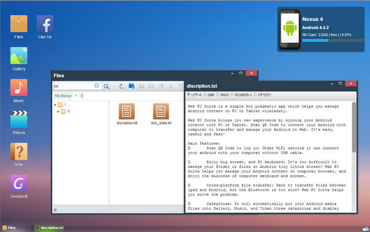Viewport: 370px width, 232px height.
Task: Switch to Files in the taskbar
Action: point(10,228)
